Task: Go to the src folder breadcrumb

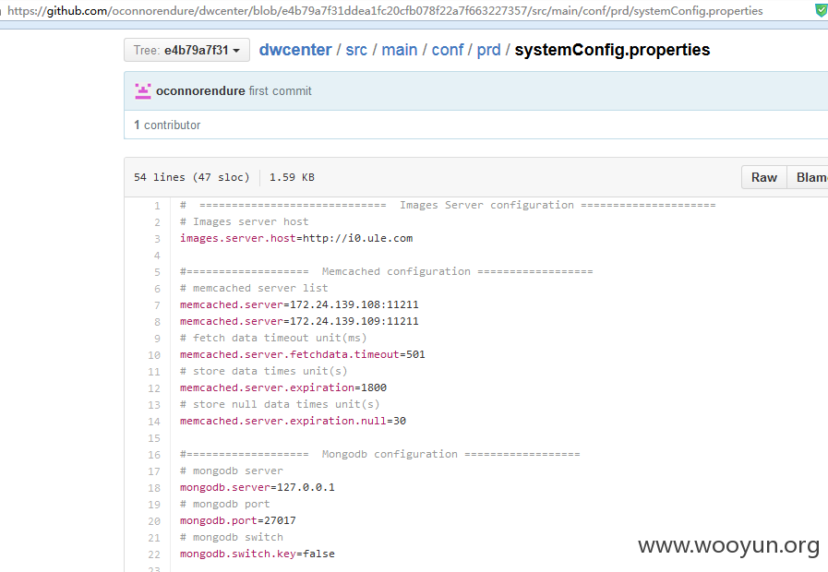Action: coord(356,50)
